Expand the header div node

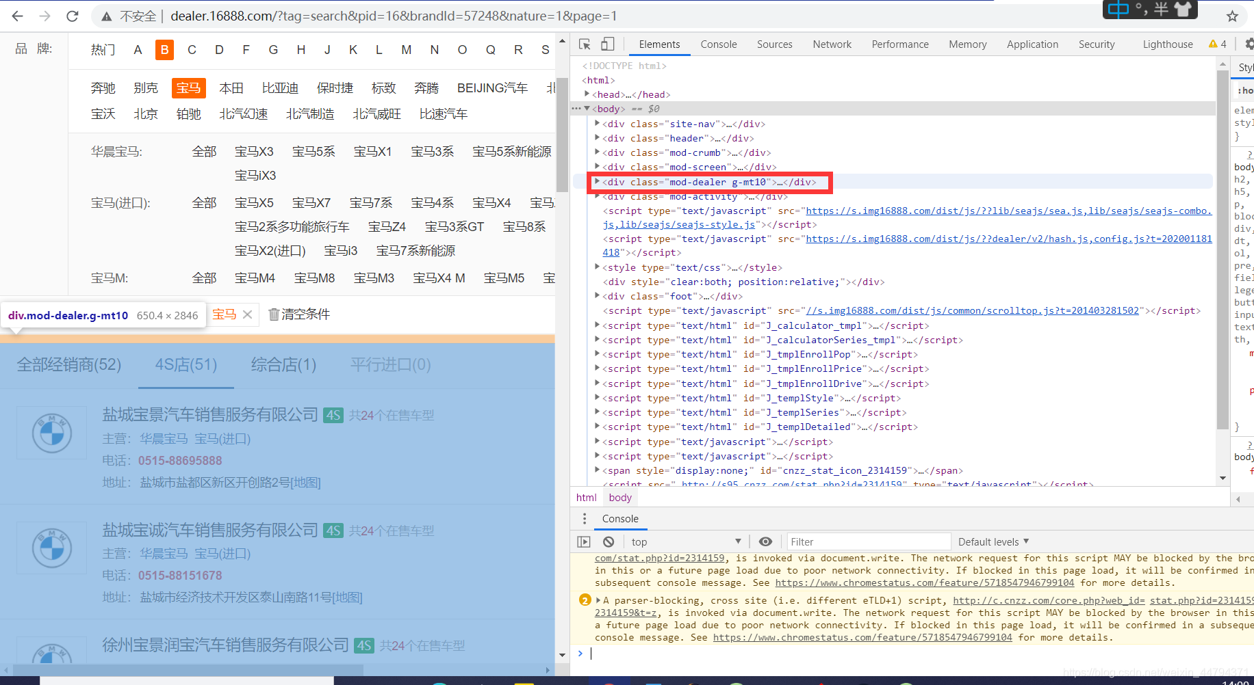pos(597,137)
